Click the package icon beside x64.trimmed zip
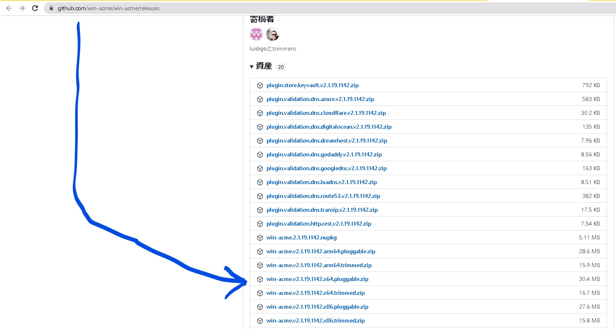 [x=260, y=293]
